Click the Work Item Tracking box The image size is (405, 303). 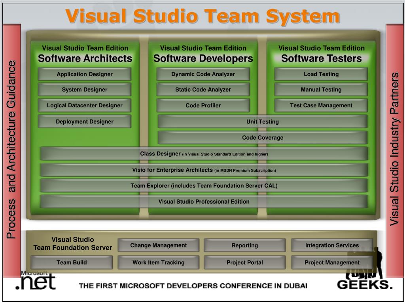158,262
